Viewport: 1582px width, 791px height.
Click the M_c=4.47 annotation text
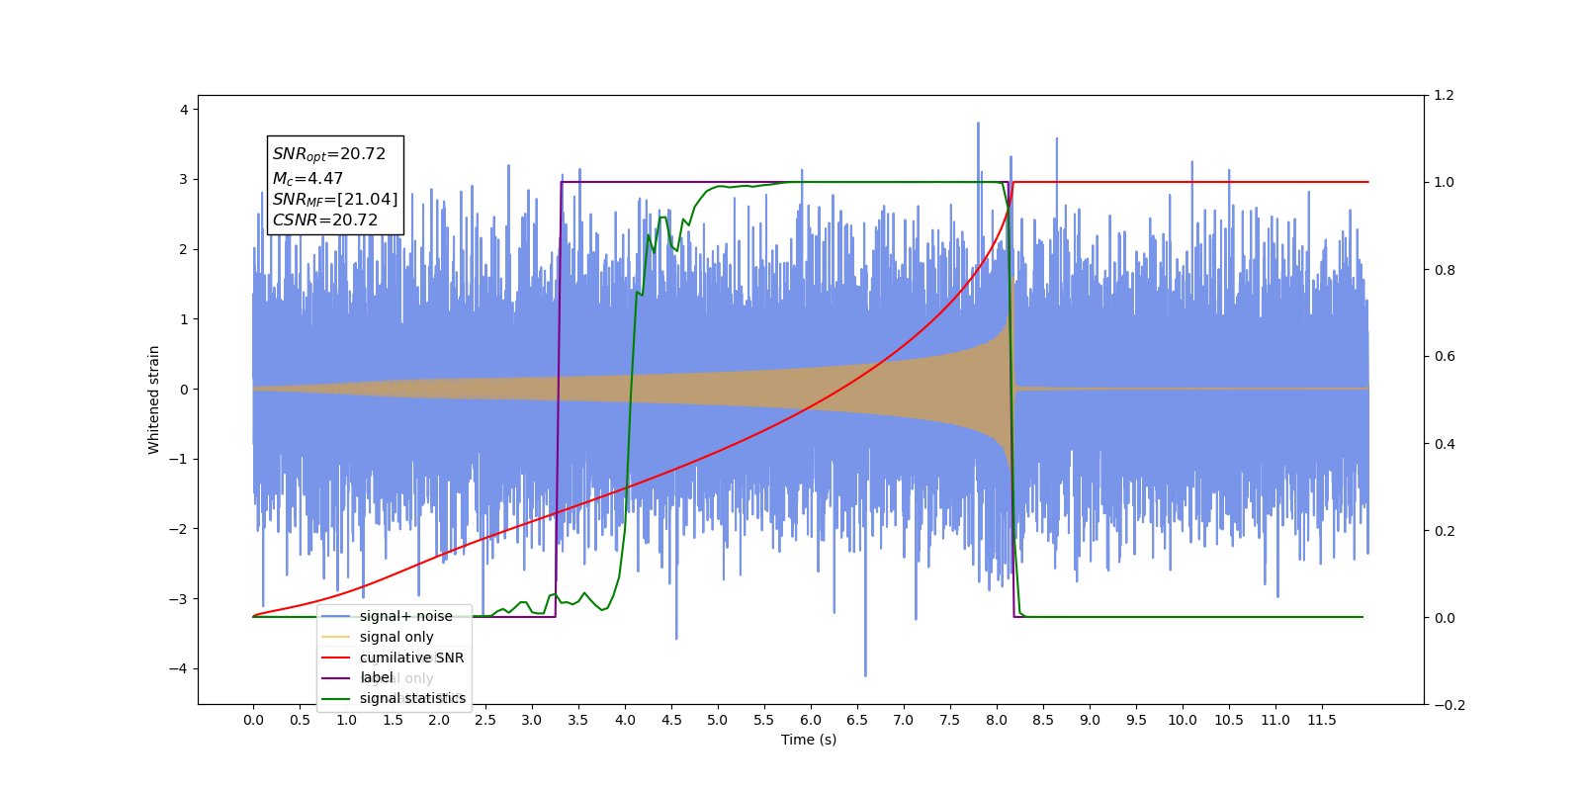[308, 179]
